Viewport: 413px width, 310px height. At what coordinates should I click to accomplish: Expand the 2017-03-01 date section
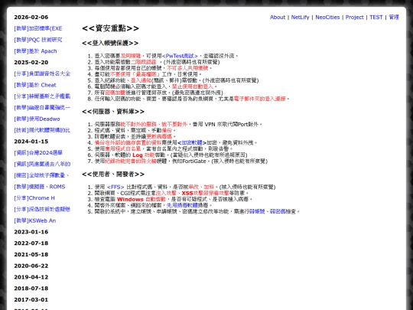coord(31,300)
